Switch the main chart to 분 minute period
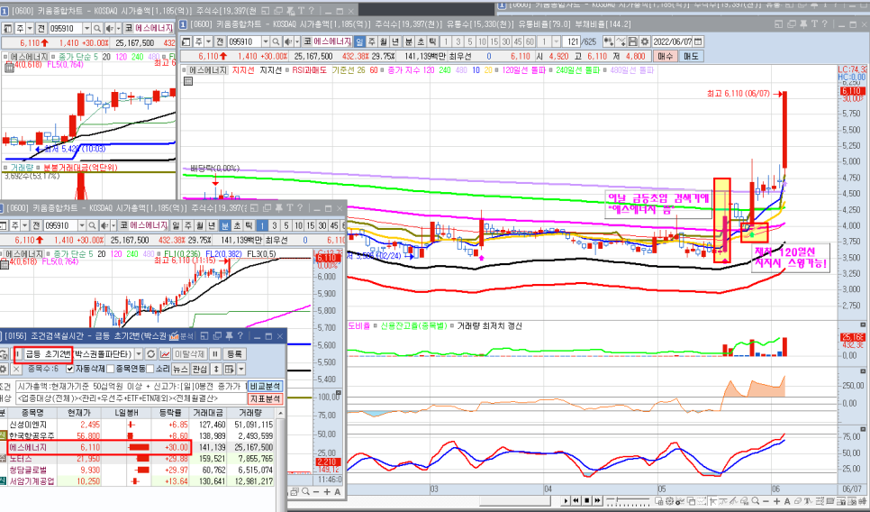 point(408,41)
